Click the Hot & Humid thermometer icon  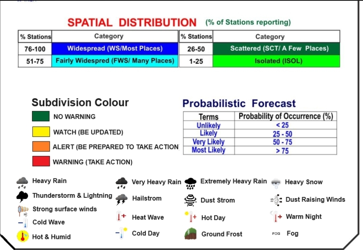[x=23, y=236]
